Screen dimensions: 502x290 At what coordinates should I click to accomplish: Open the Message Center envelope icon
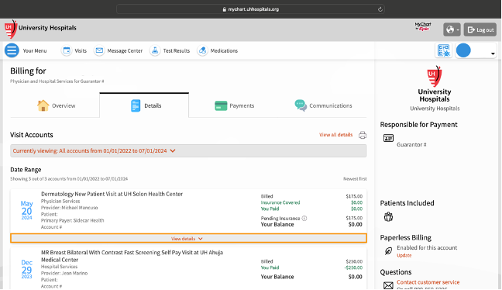point(99,50)
